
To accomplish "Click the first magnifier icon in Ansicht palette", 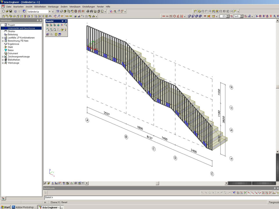I will (x=48, y=30).
